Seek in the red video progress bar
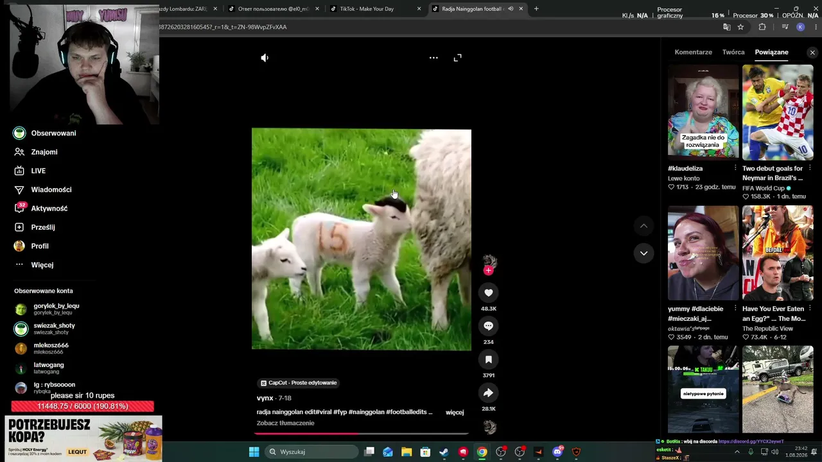This screenshot has height=462, width=822. 361,433
